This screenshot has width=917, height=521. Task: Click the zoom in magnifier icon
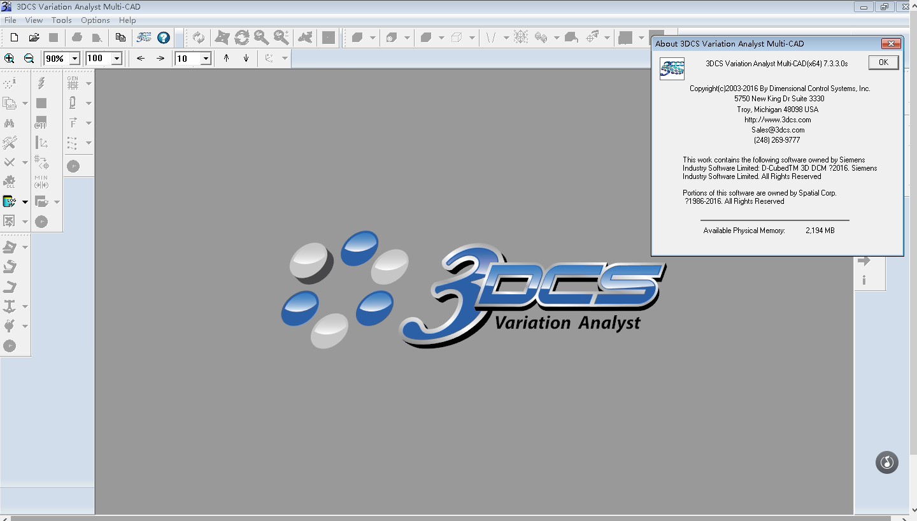(10, 58)
